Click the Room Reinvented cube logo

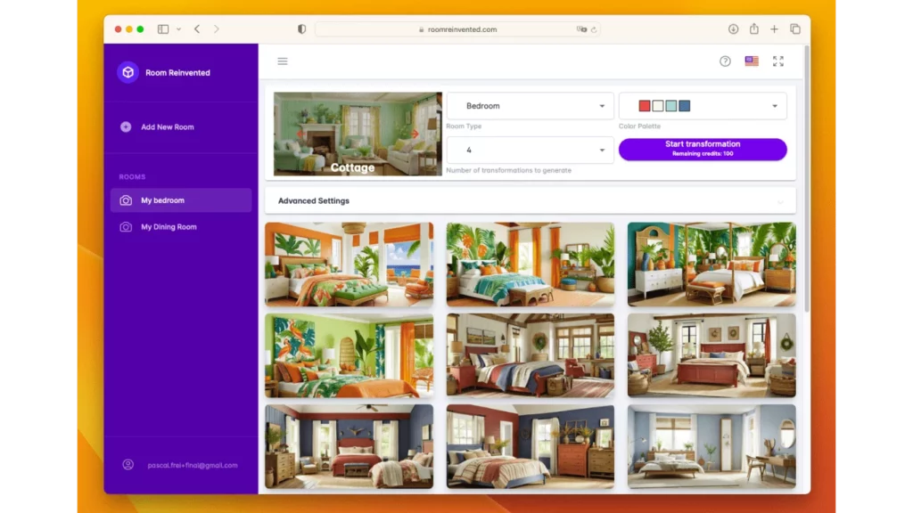coord(127,73)
